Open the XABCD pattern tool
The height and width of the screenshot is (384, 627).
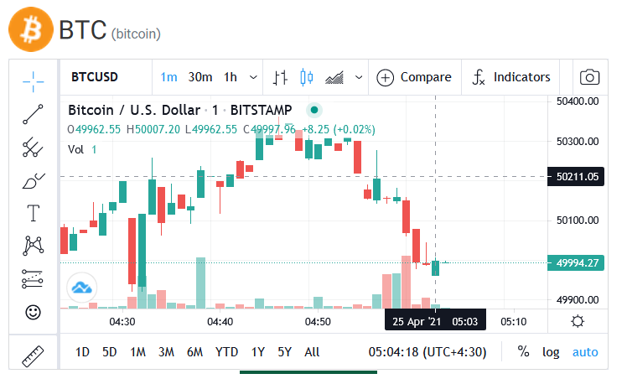tap(34, 246)
